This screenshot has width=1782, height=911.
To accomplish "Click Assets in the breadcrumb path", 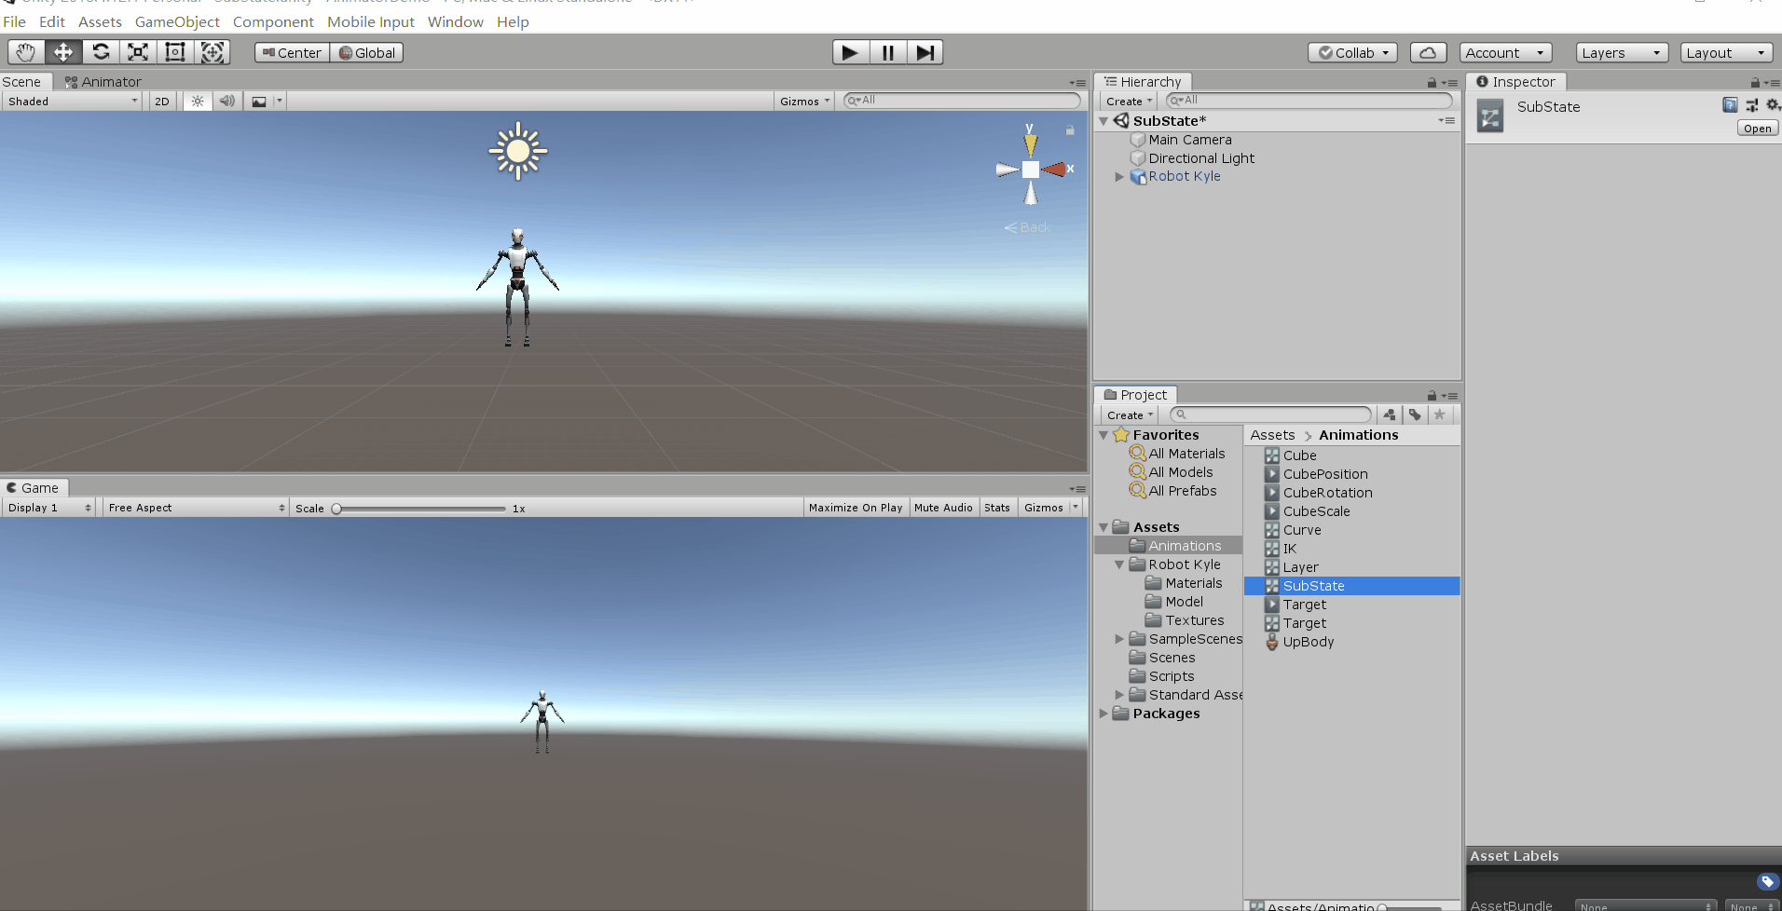I will (1272, 435).
